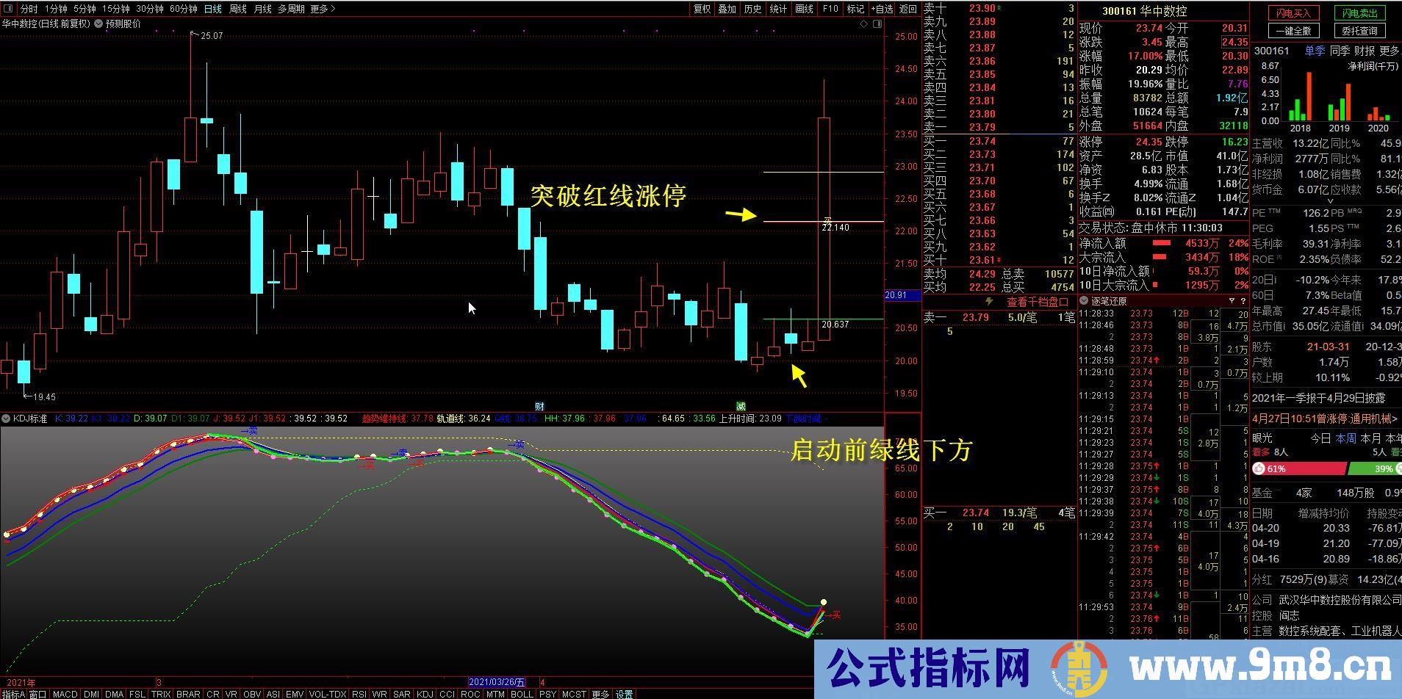
Task: Select the 周线 weekly period tab
Action: pos(238,9)
